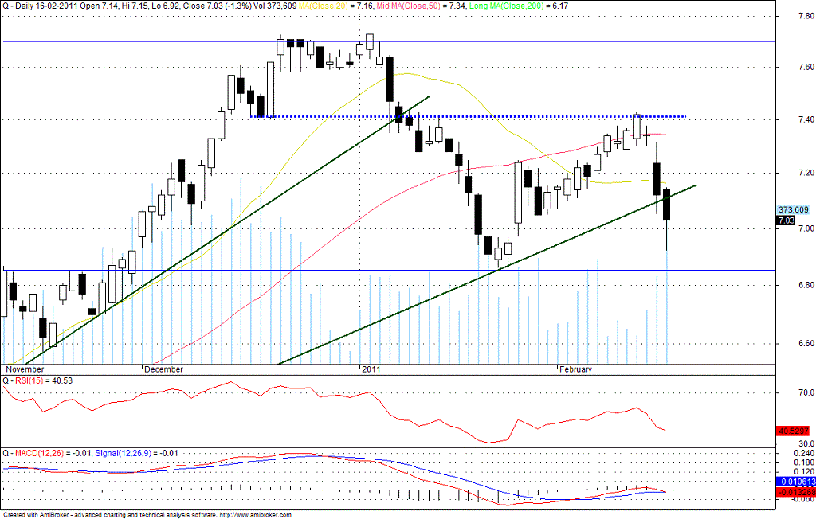The height and width of the screenshot is (519, 816).
Task: Click the MACD value label -0.013268
Action: click(x=796, y=491)
